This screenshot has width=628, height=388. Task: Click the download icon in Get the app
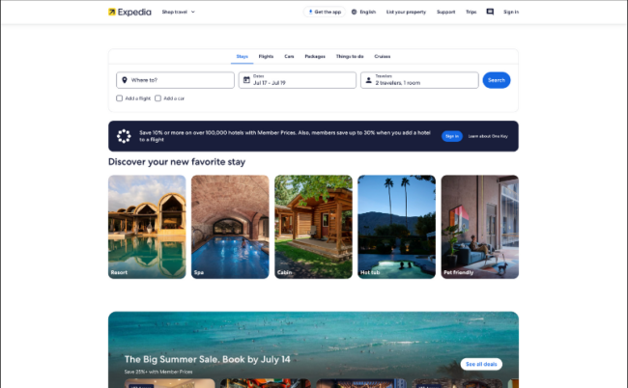(x=310, y=12)
